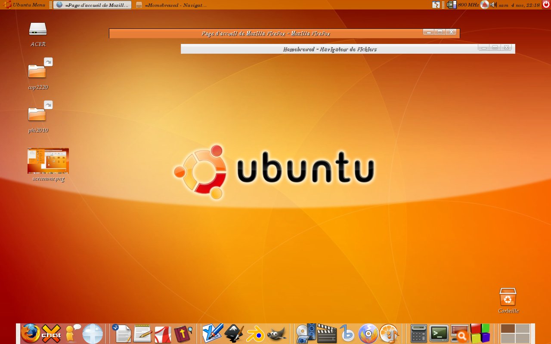Open XChat from the dock
This screenshot has height=344, width=551.
tap(51, 334)
